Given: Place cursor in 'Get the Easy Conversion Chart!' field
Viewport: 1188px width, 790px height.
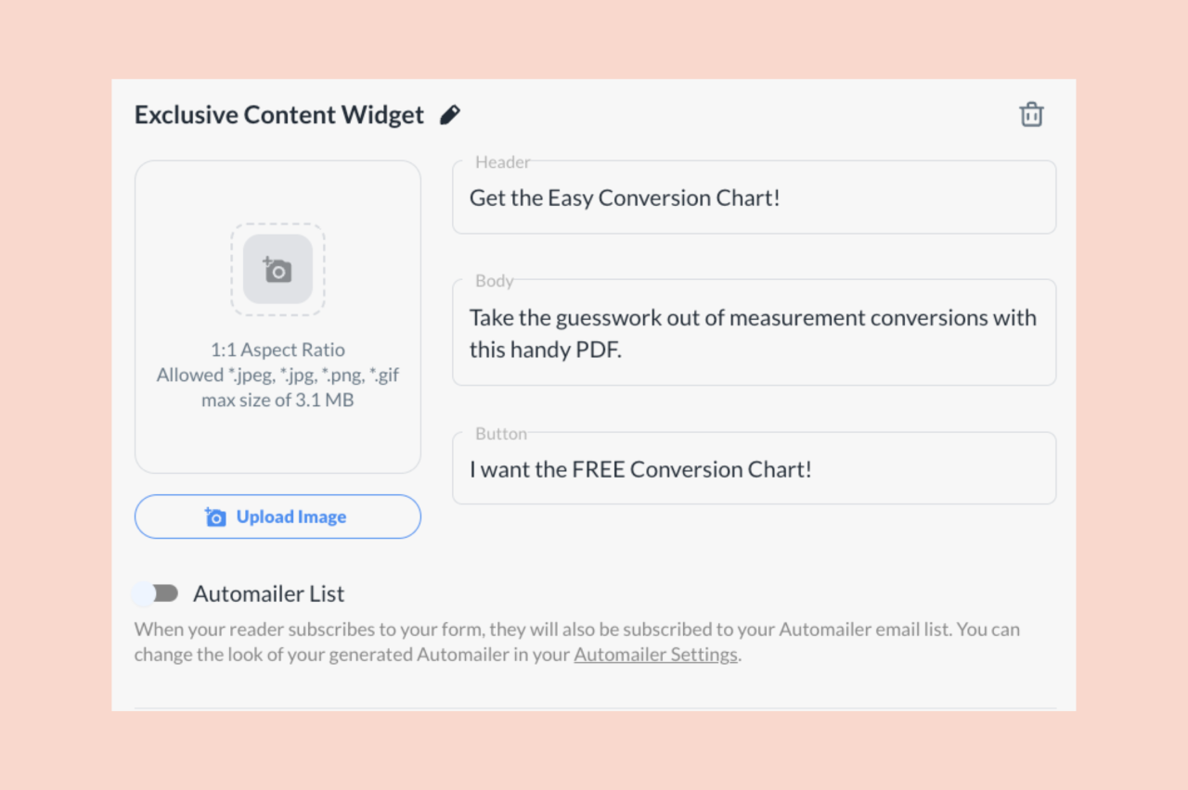Looking at the screenshot, I should [x=754, y=197].
